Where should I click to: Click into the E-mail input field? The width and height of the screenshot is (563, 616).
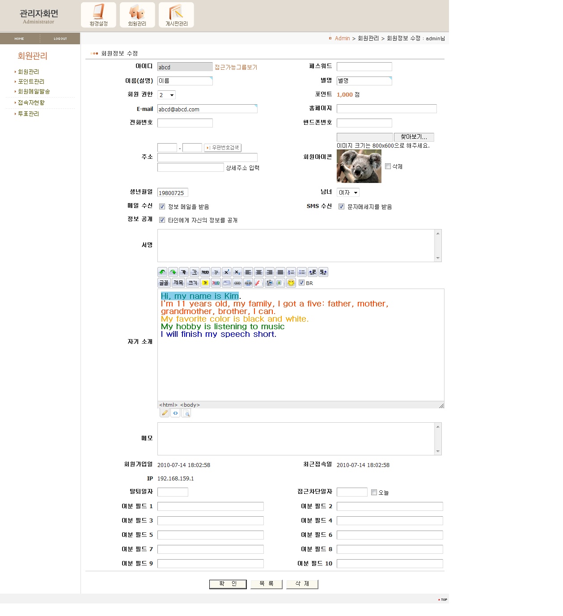207,109
